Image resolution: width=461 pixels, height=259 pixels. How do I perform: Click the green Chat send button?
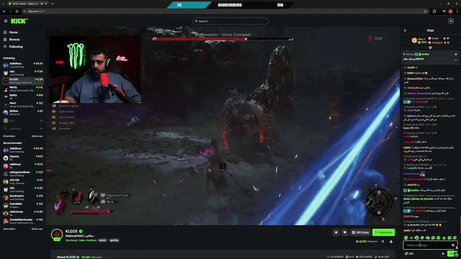[x=452, y=254]
